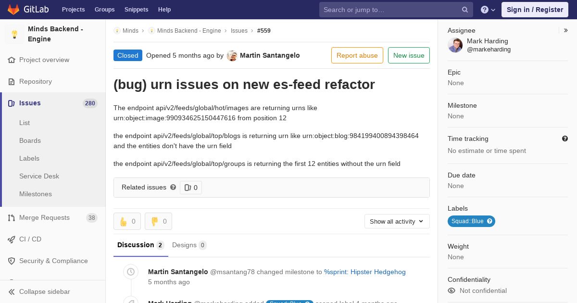Click the Security & Compliance shield icon

point(12,261)
